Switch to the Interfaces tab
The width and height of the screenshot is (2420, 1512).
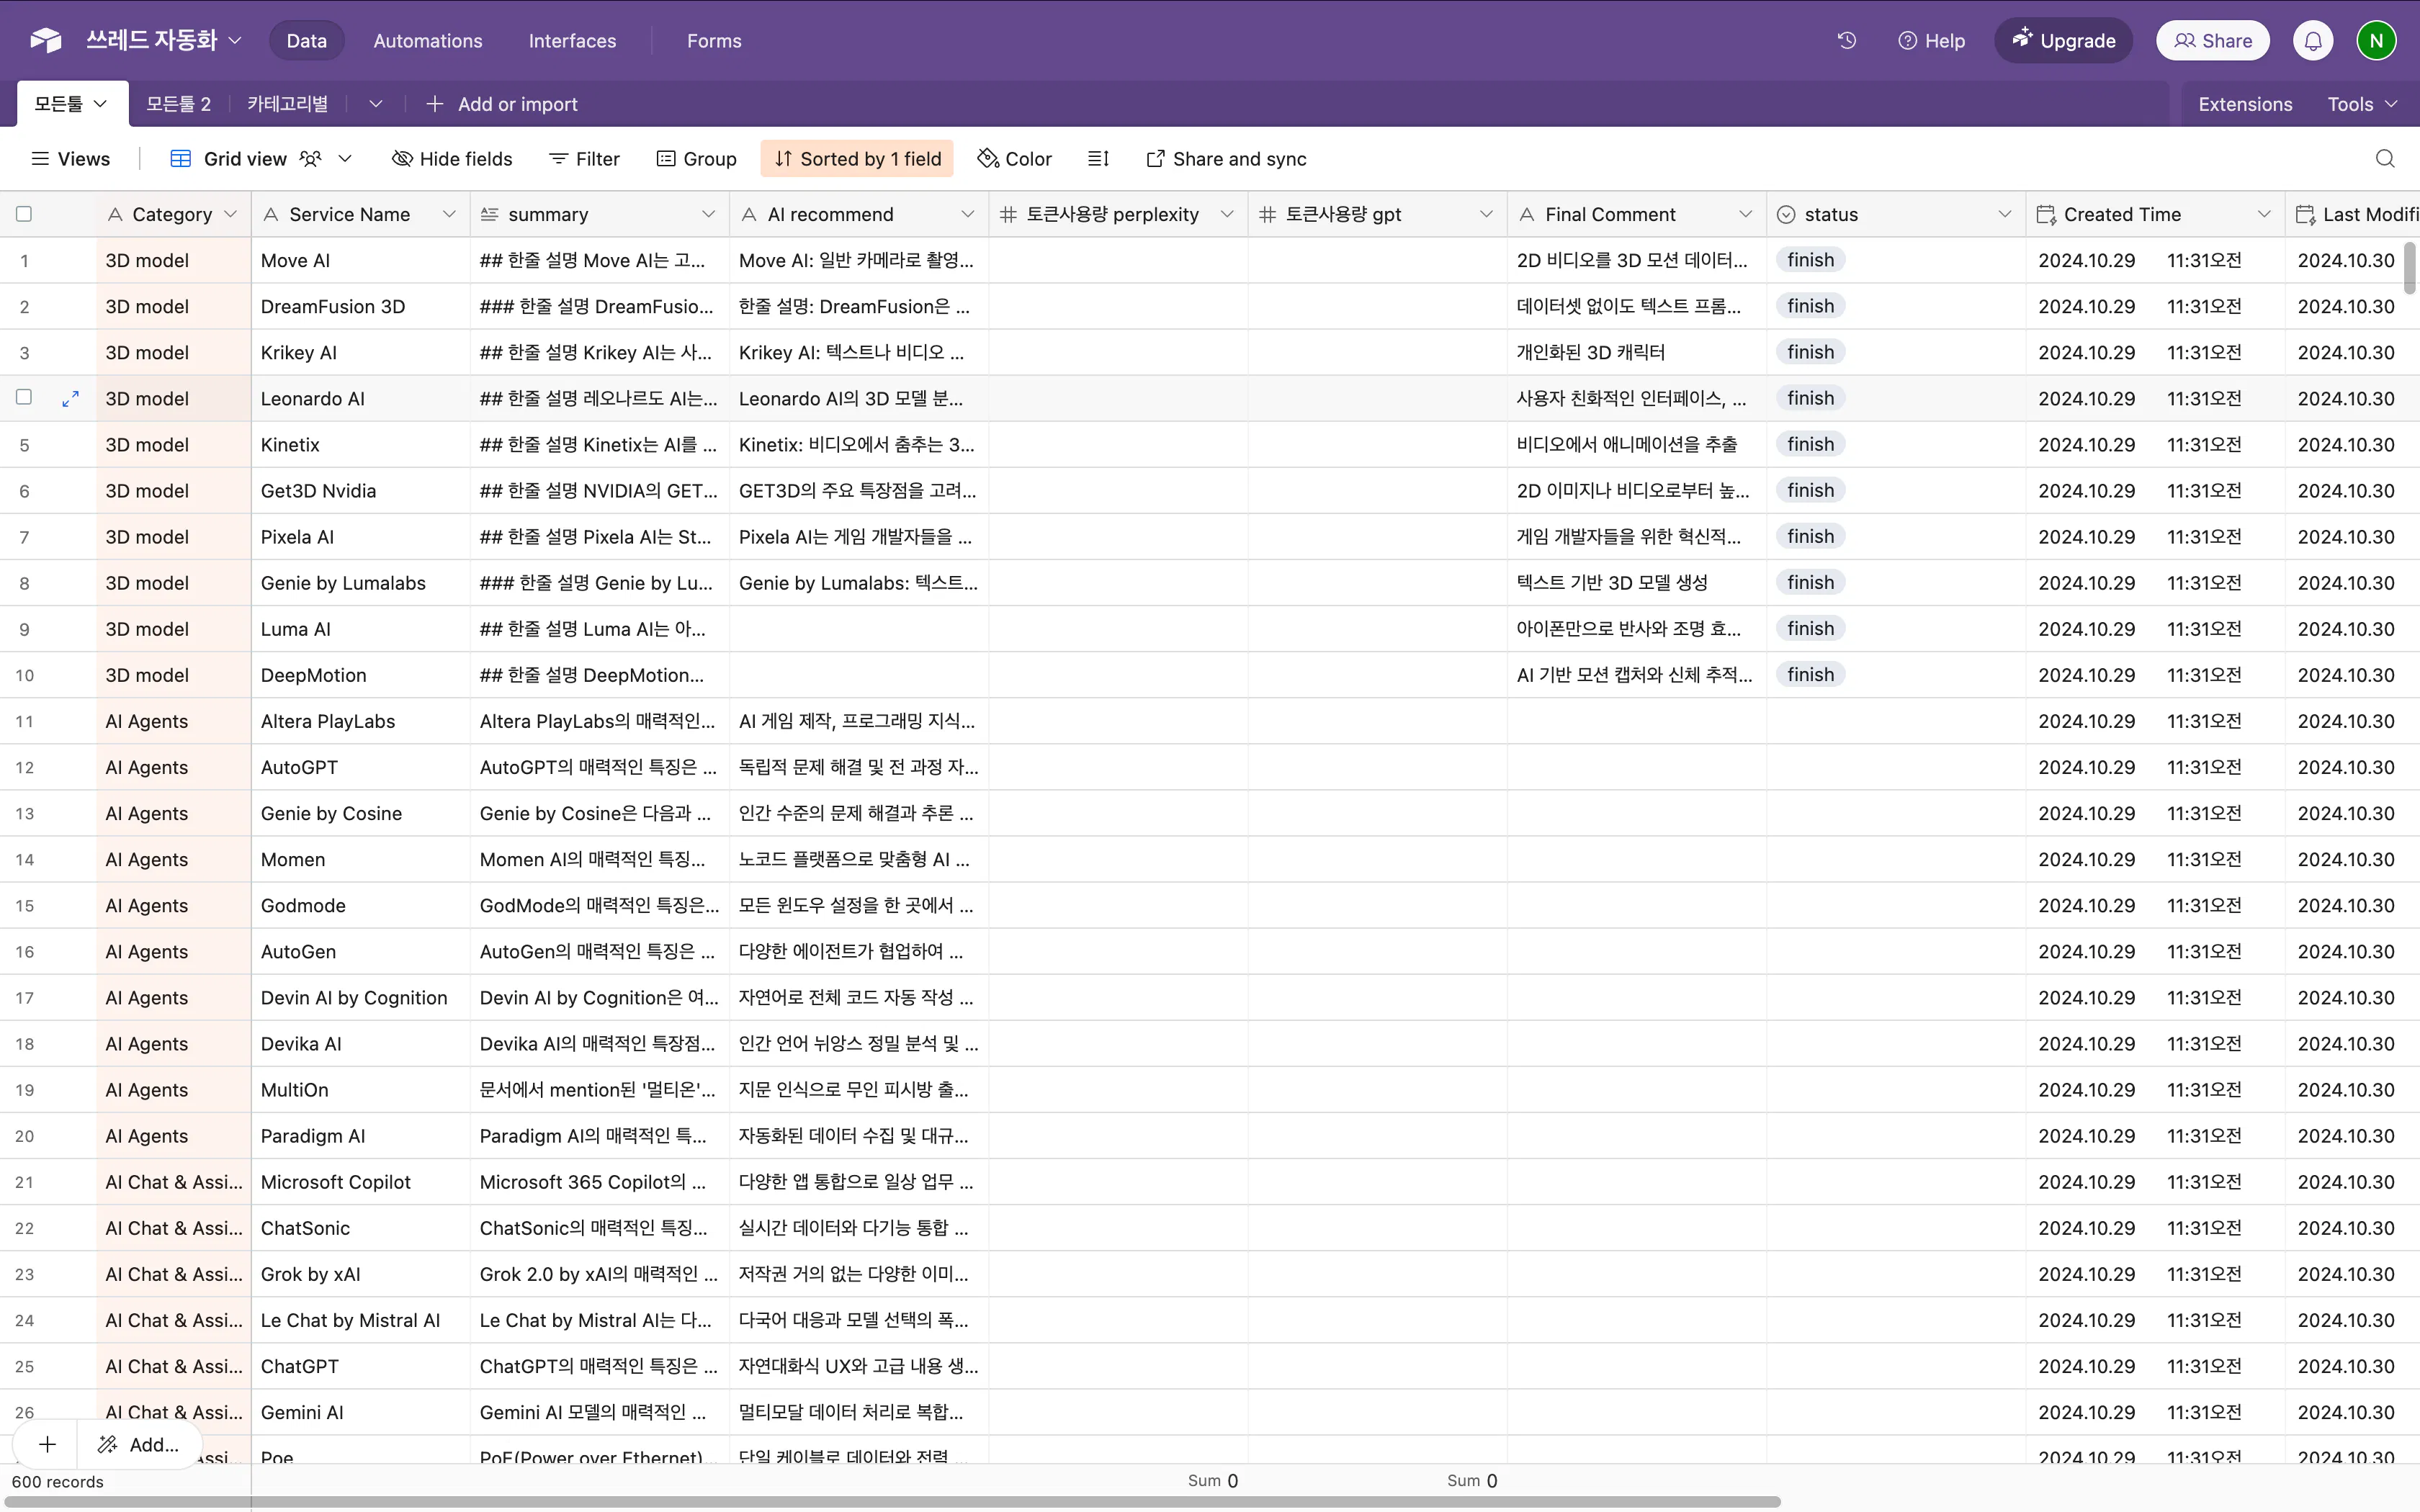(x=572, y=40)
